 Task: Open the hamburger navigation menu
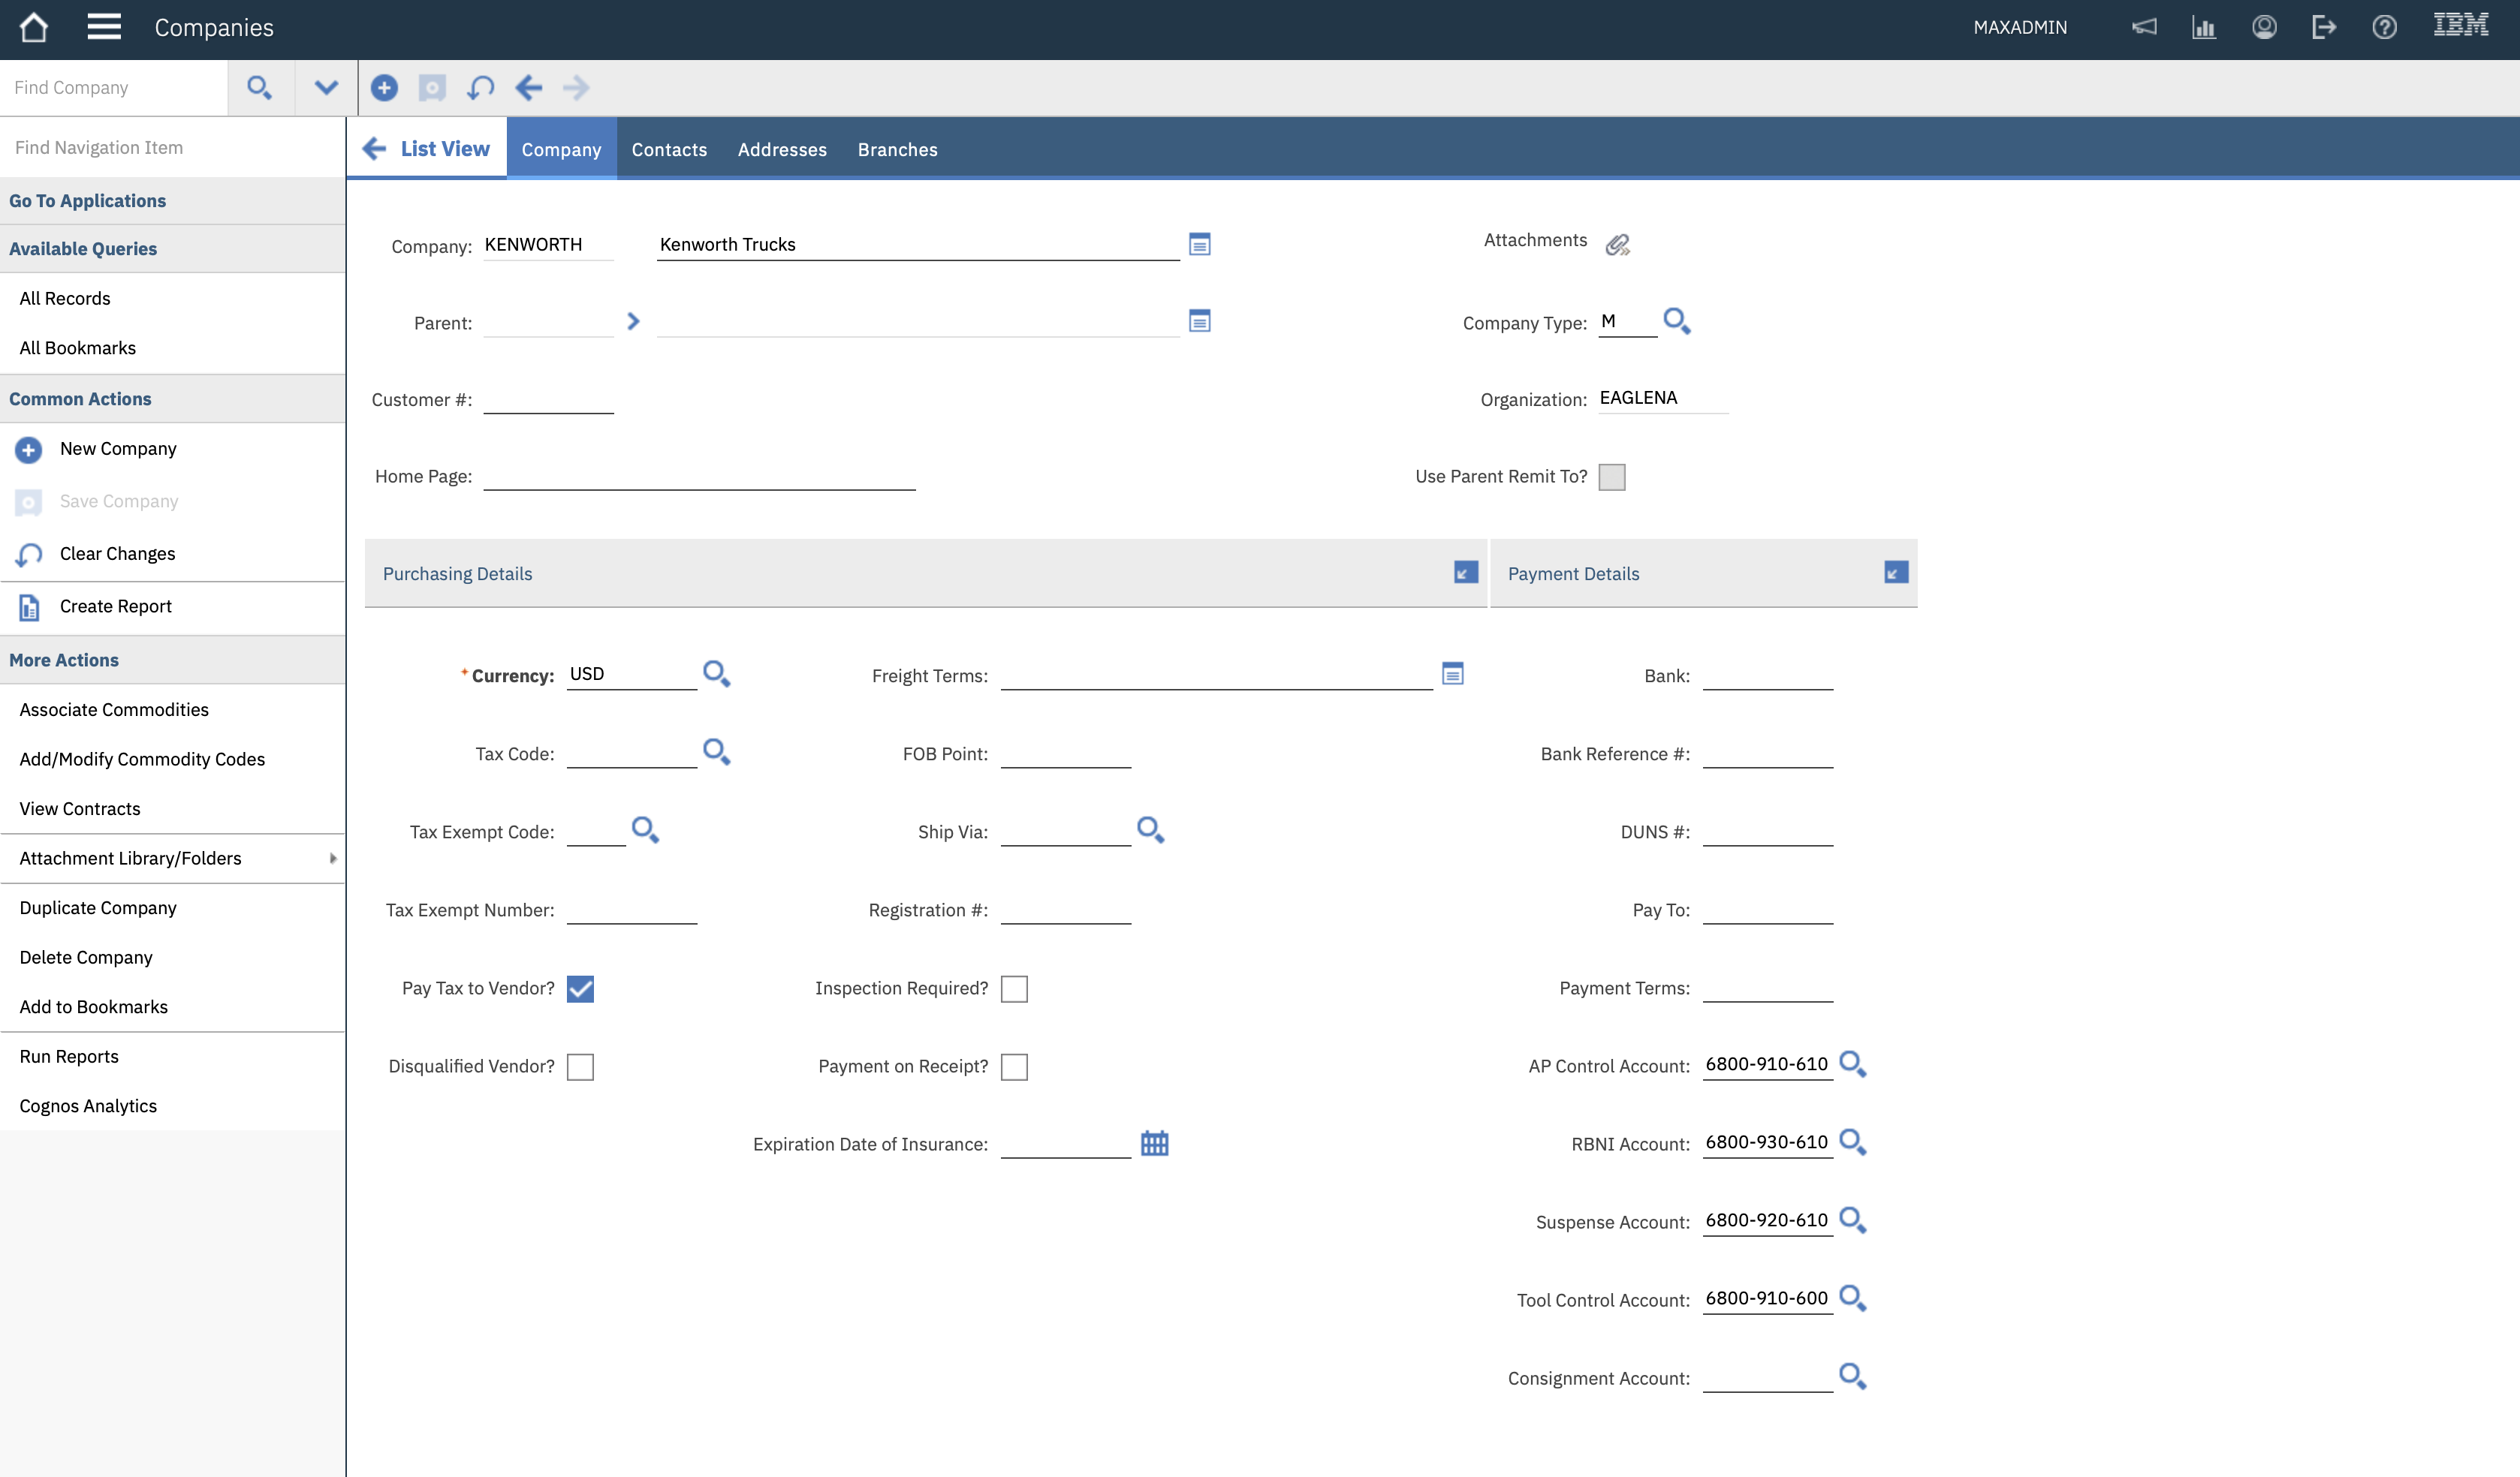click(104, 27)
